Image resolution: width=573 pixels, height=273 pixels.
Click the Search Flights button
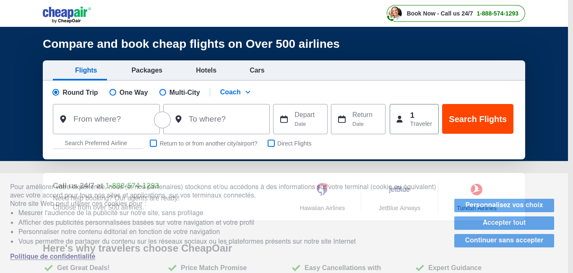point(478,119)
